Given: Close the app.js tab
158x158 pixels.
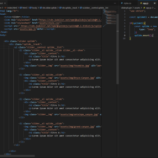Looking at the screenshot, I should (x=155, y=3).
